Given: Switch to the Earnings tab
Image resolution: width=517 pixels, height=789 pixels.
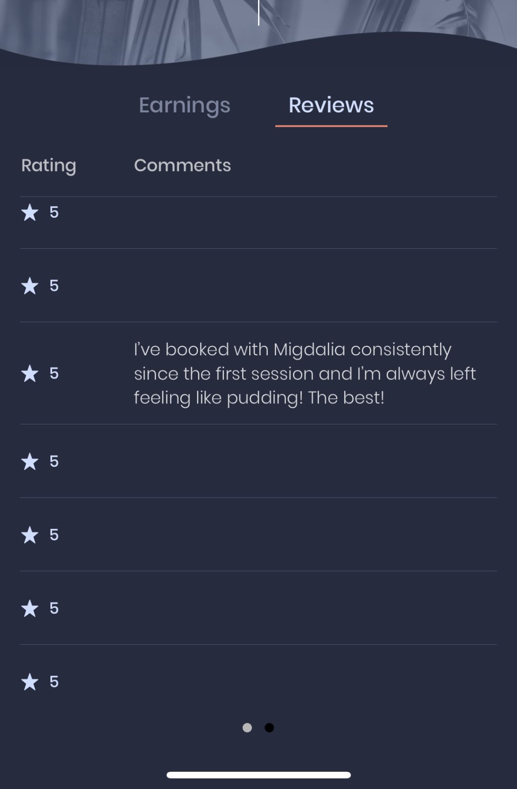Looking at the screenshot, I should pyautogui.click(x=184, y=105).
